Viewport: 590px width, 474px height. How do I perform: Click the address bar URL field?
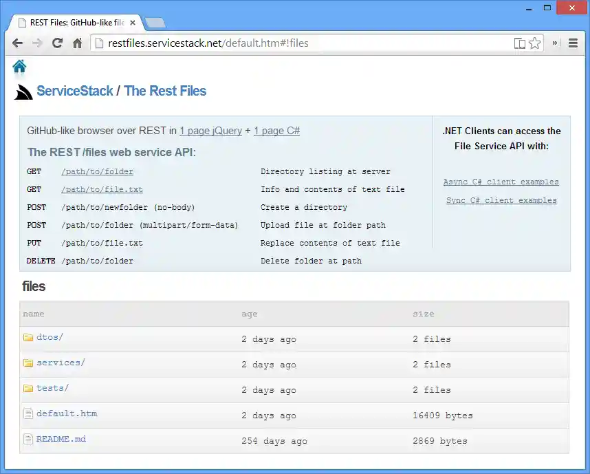click(303, 43)
